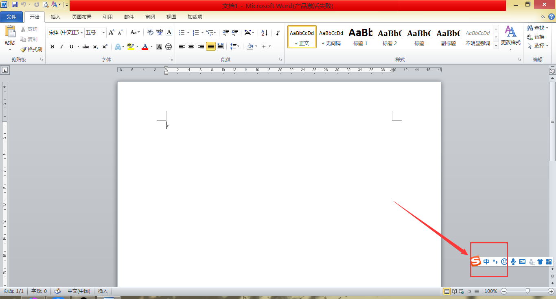Open the line spacing dropdown
The height and width of the screenshot is (299, 556).
pos(235,46)
